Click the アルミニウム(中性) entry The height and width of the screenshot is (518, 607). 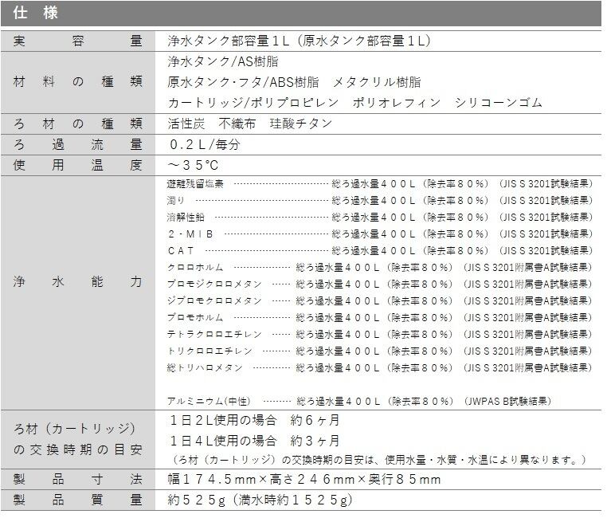(x=209, y=401)
